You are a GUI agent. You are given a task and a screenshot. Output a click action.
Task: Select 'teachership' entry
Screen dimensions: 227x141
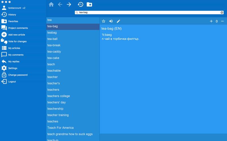(x=73, y=109)
